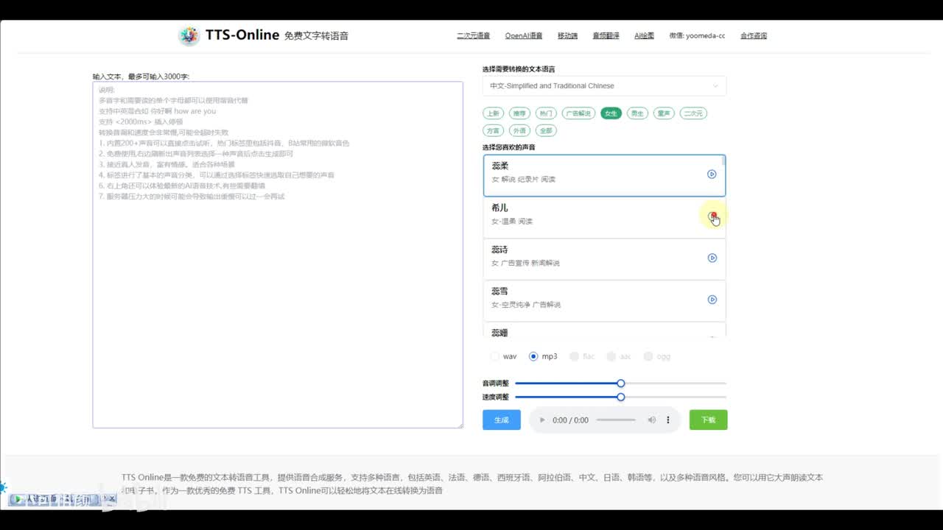
Task: Open the text language dropdown
Action: click(x=604, y=86)
